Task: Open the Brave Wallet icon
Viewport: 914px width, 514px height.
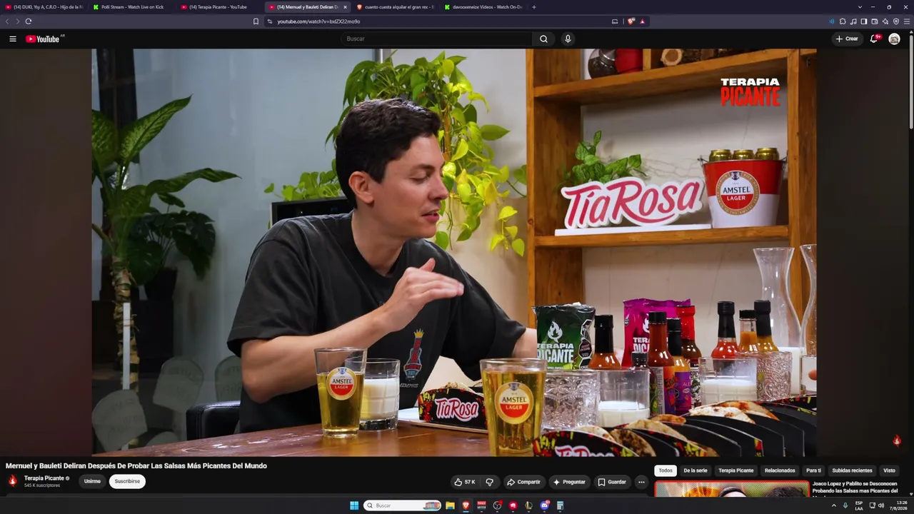Action: click(x=875, y=21)
